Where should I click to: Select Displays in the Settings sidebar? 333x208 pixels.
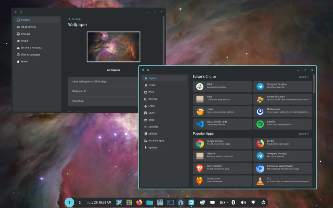(x=25, y=34)
